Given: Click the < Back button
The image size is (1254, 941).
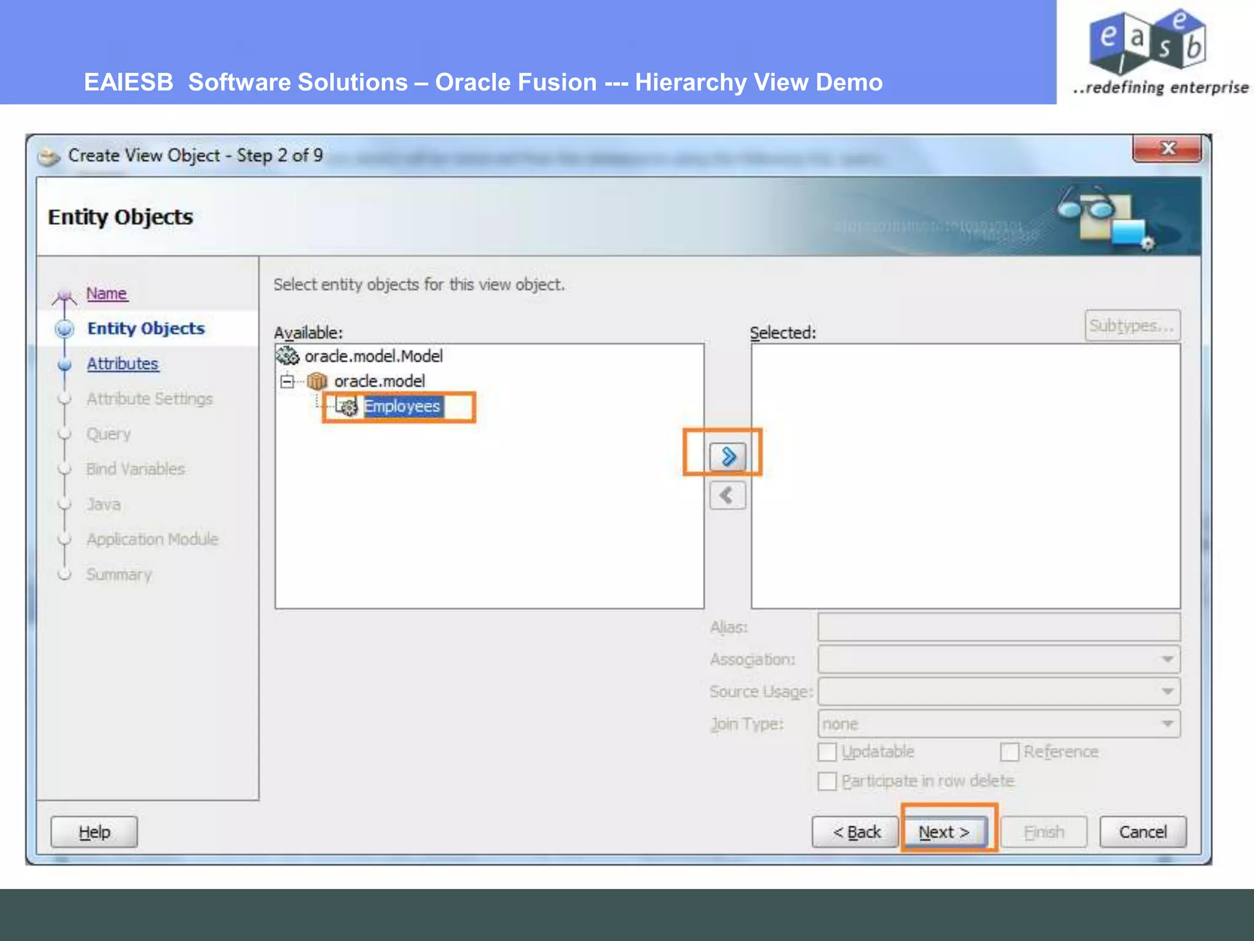Looking at the screenshot, I should pyautogui.click(x=855, y=832).
